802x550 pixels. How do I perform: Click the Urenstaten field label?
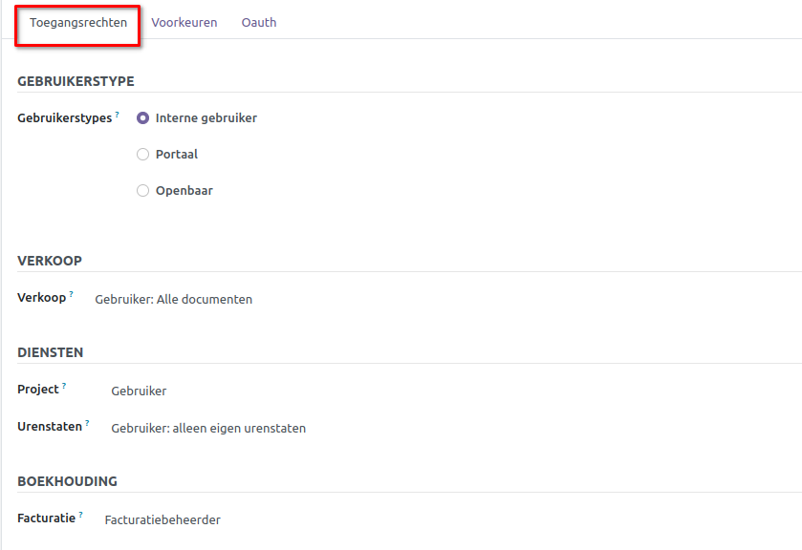point(50,427)
